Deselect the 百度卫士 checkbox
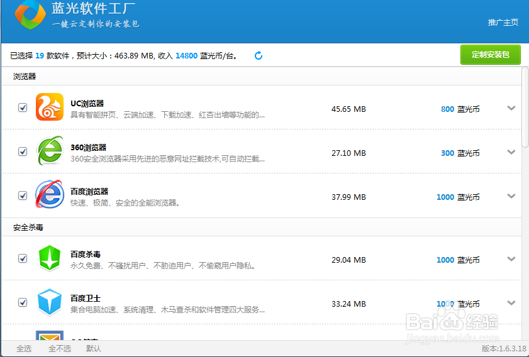The height and width of the screenshot is (357, 529). pyautogui.click(x=23, y=302)
